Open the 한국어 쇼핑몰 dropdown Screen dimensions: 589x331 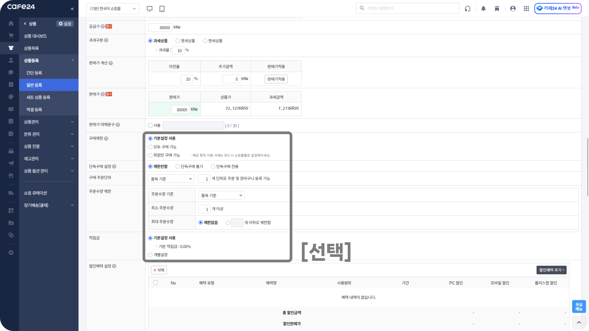[x=112, y=9]
